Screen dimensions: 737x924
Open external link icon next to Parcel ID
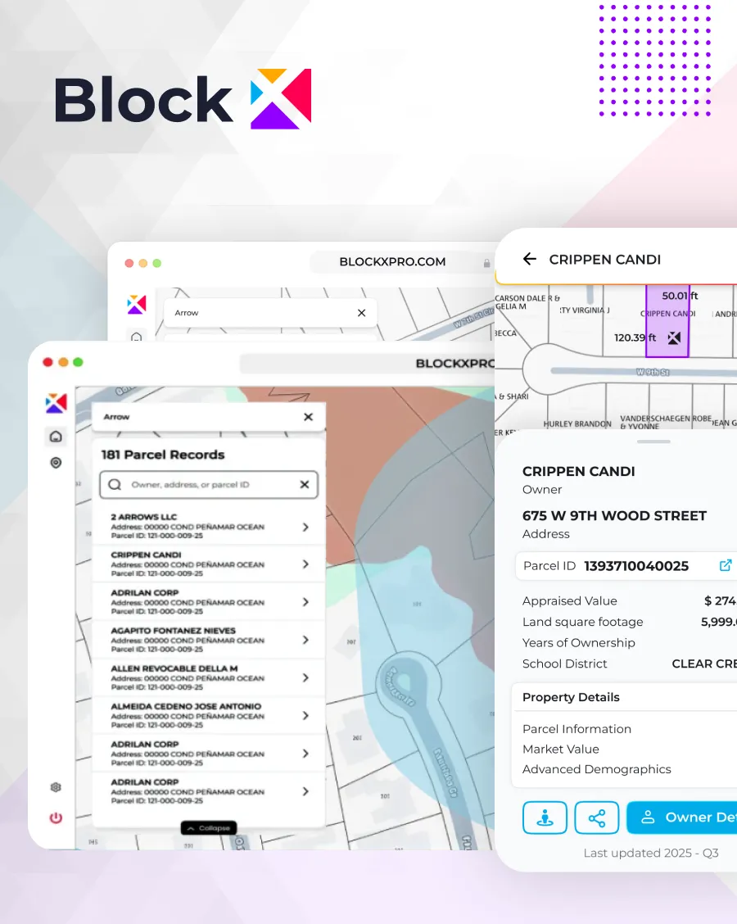pyautogui.click(x=726, y=565)
